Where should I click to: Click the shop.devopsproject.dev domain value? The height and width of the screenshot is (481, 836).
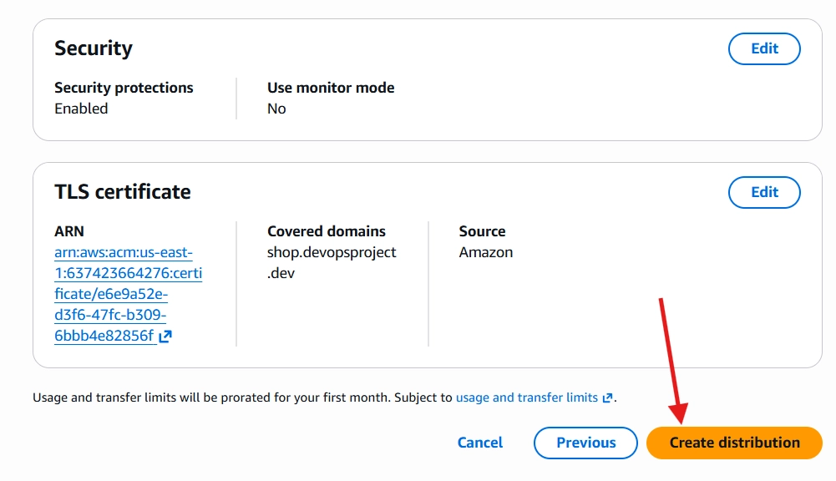coord(332,262)
